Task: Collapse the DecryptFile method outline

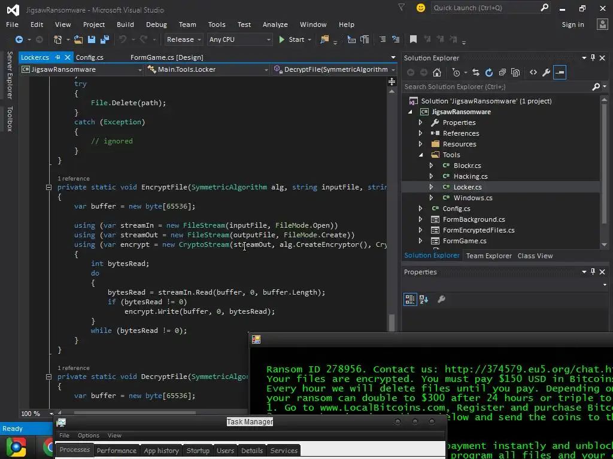Action: point(48,377)
